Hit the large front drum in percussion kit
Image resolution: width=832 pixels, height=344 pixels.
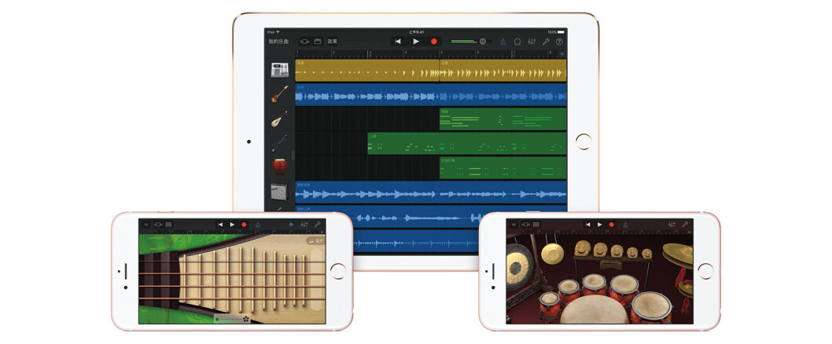click(595, 309)
